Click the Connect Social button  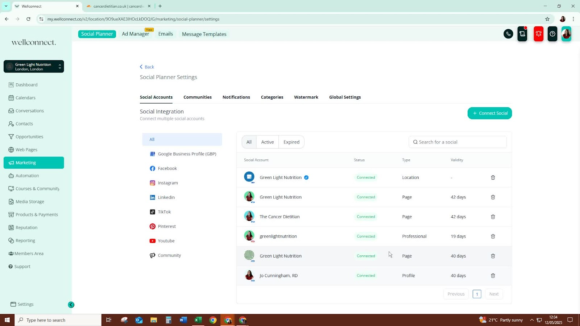click(x=489, y=113)
